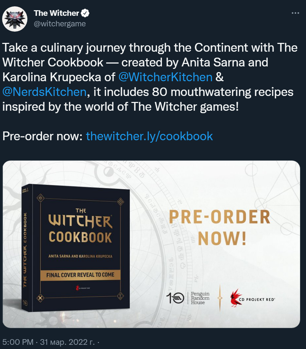Click the author names on the book cover
The image size is (306, 349).
(80, 256)
